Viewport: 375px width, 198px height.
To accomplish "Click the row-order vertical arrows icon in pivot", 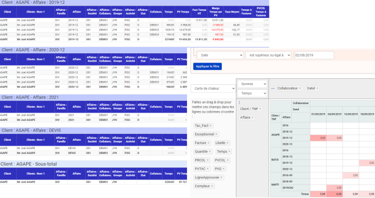I will [x=239, y=102].
